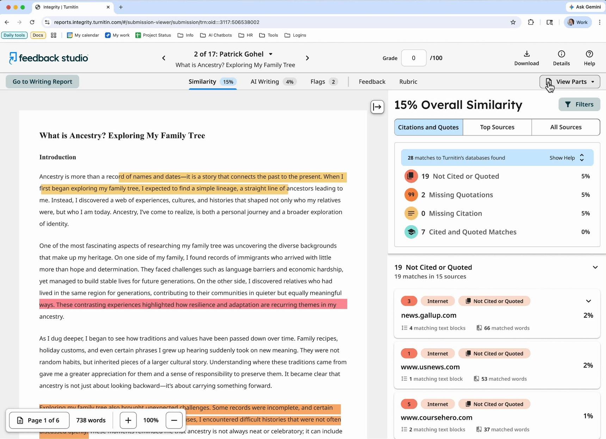The image size is (606, 439).
Task: Open the Flags tab
Action: coord(324,82)
